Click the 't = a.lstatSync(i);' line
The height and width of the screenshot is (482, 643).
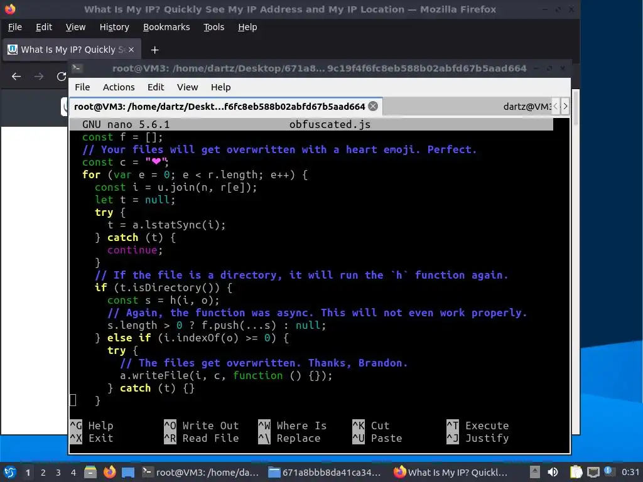click(x=166, y=225)
